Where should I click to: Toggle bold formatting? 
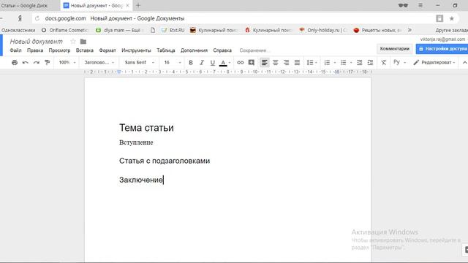(191, 63)
